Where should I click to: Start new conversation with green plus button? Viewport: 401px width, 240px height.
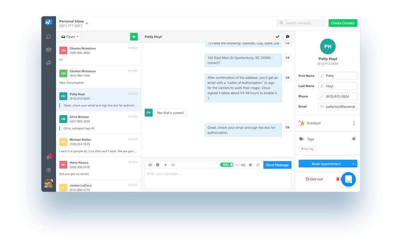[134, 37]
